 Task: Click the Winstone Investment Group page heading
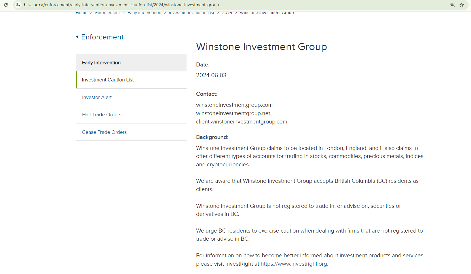click(261, 47)
